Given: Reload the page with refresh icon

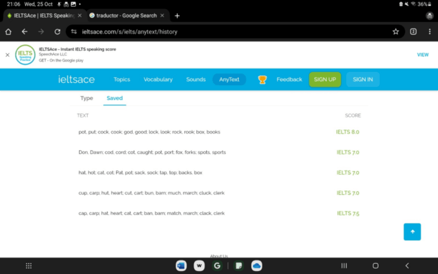Looking at the screenshot, I should click(x=57, y=32).
